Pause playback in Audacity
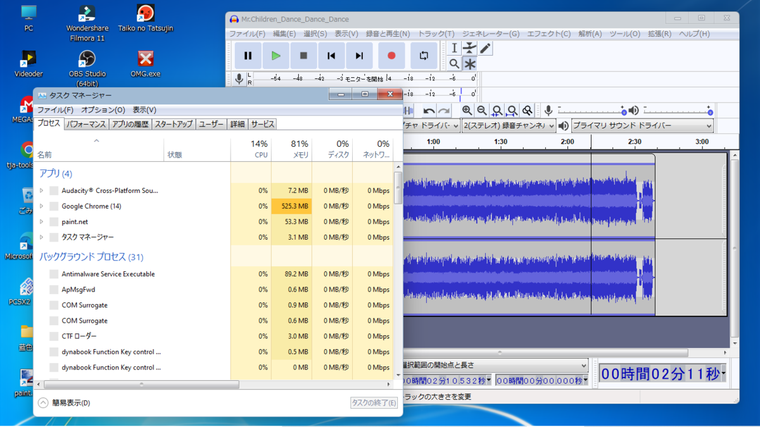 coord(248,56)
